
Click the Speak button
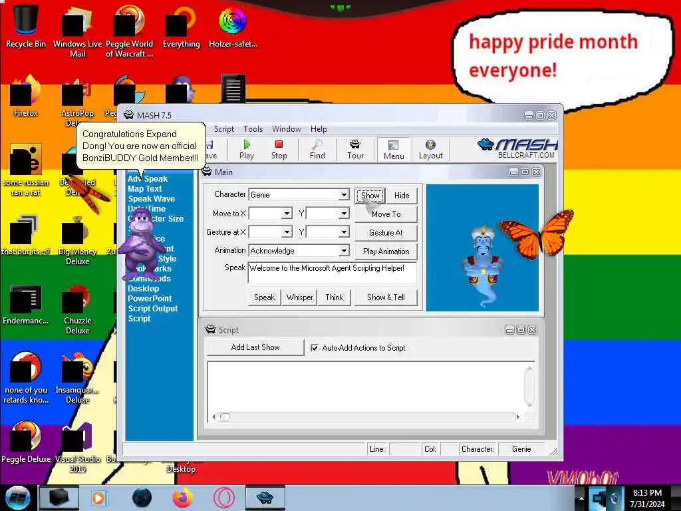(x=265, y=297)
